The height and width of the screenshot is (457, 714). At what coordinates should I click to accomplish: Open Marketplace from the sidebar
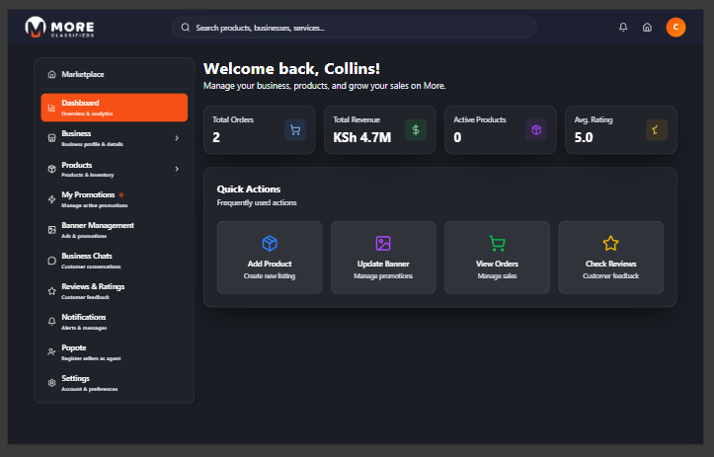tap(83, 74)
